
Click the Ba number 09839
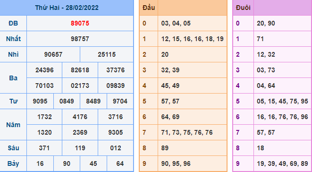coord(116,86)
